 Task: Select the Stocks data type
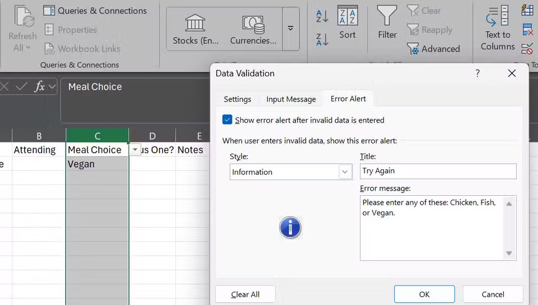195,29
